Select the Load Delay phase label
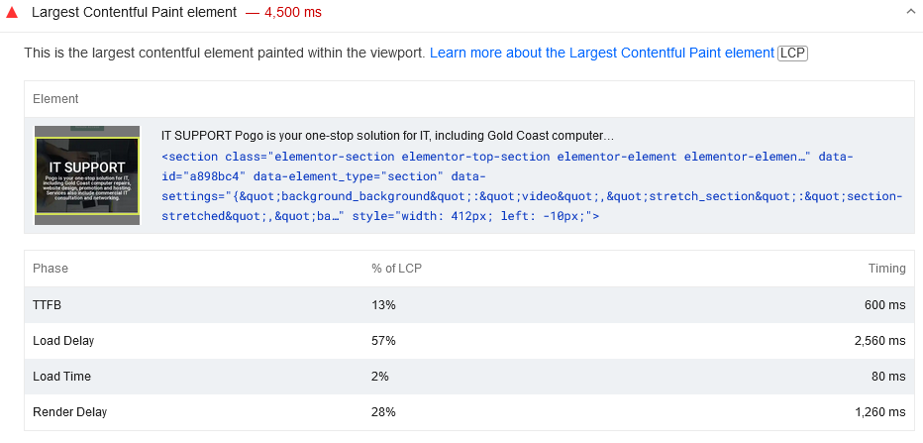This screenshot has height=443, width=923. click(x=63, y=341)
